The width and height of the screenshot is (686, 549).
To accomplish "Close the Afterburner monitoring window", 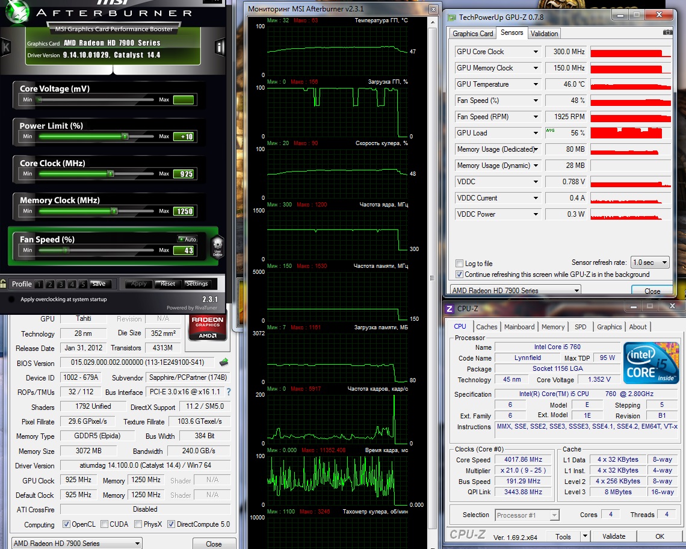I will 433,9.
